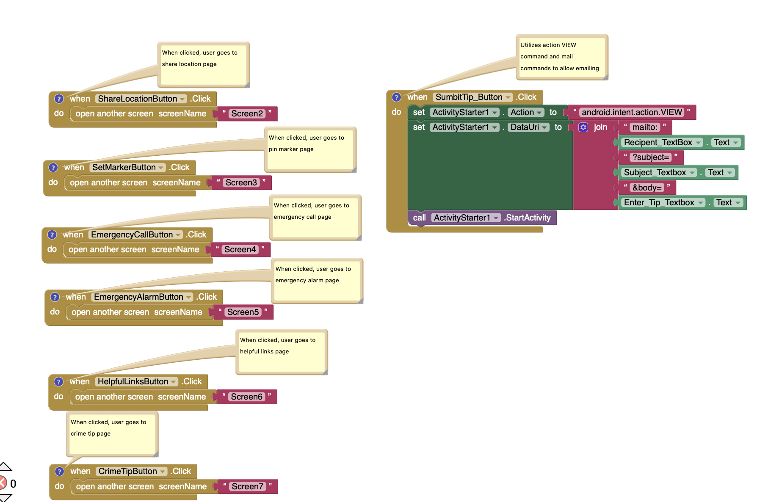Open the Action property dropdown on ActivityStarter1
The width and height of the screenshot is (768, 502).
click(x=539, y=112)
